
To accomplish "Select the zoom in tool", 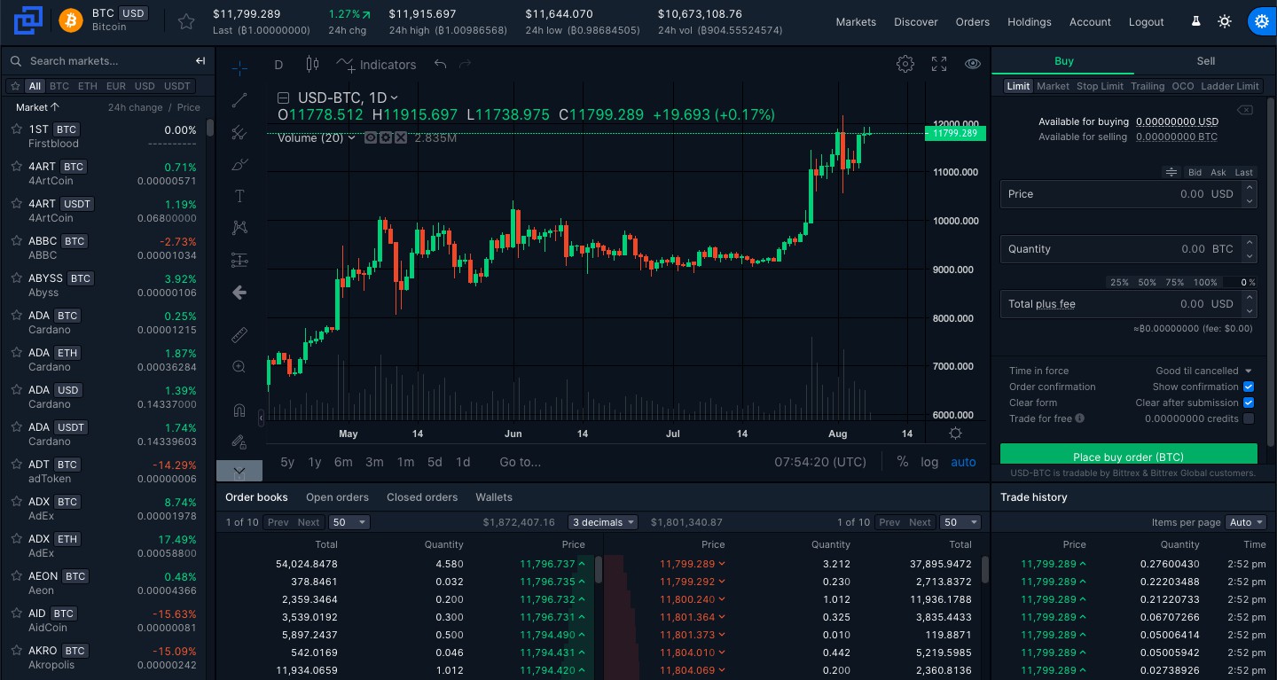I will point(239,366).
